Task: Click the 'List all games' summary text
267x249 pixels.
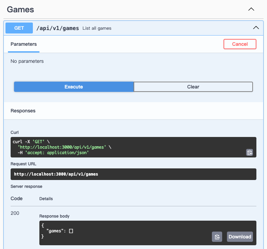Action: pyautogui.click(x=97, y=28)
